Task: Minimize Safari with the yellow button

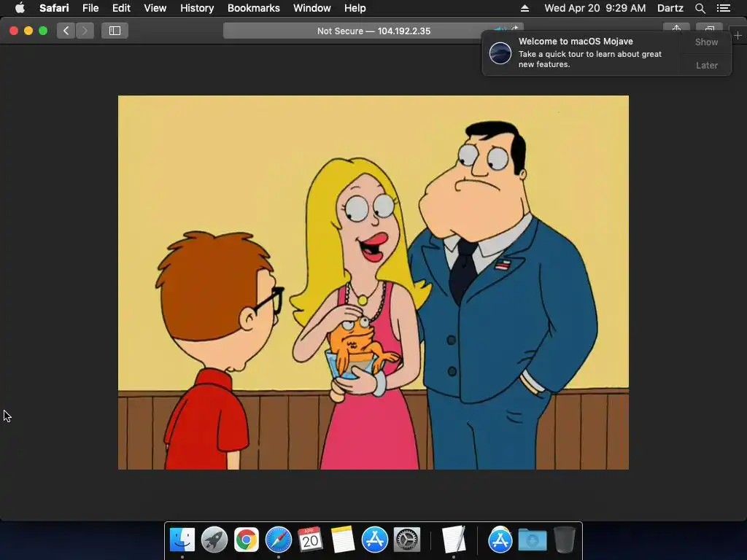Action: pos(28,31)
